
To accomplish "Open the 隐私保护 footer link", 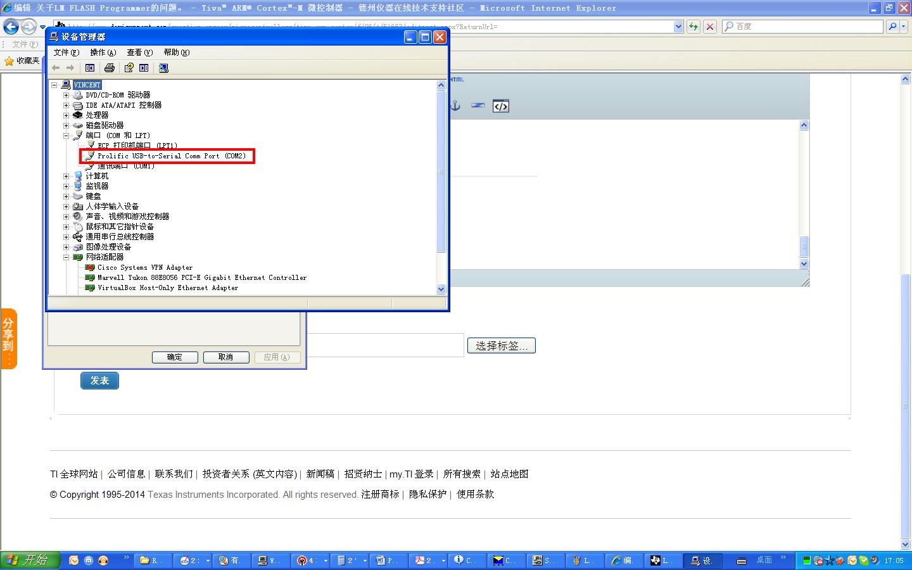I will click(x=427, y=494).
